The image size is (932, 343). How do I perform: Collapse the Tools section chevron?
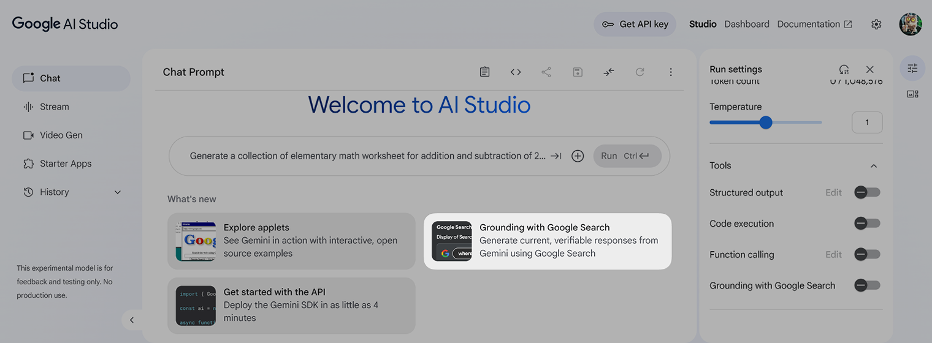coord(874,165)
